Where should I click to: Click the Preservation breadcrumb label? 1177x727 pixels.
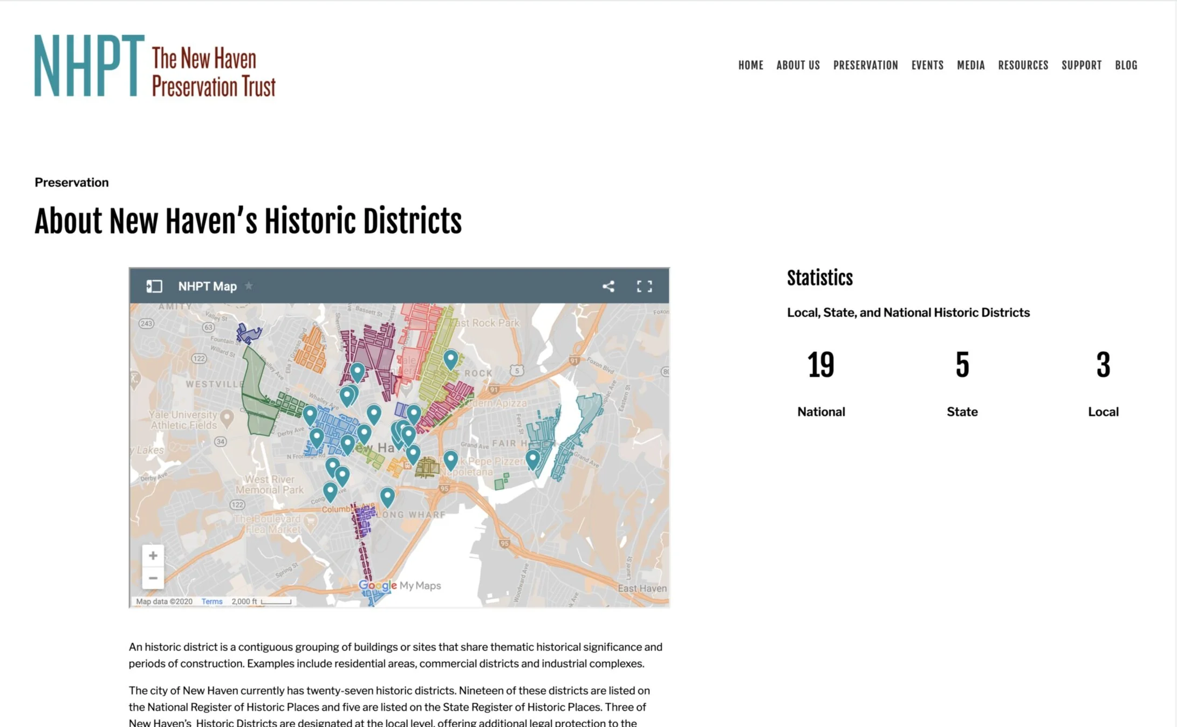72,182
